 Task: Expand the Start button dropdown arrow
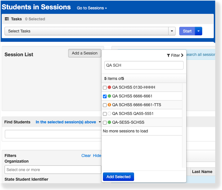pyautogui.click(x=199, y=31)
